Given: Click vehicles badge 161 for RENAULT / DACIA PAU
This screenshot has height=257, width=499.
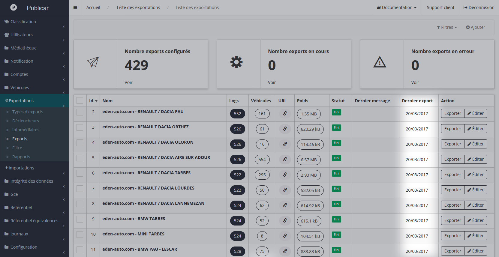Looking at the screenshot, I should coord(262,114).
